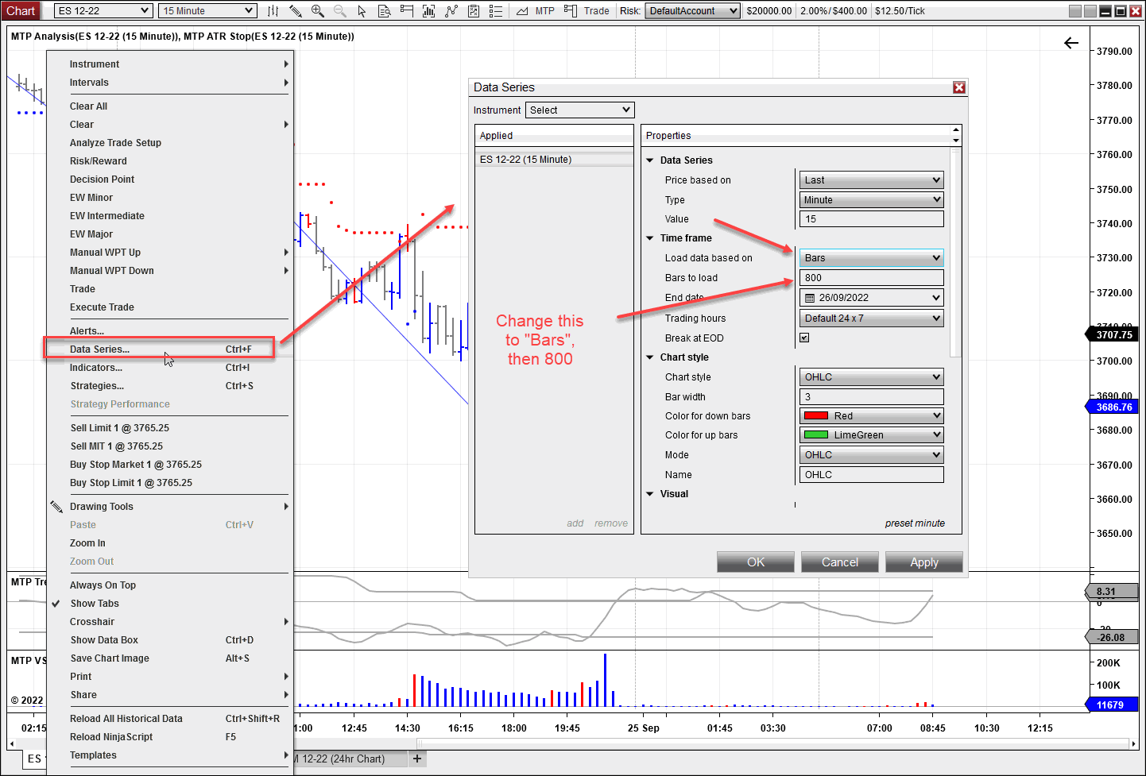The width and height of the screenshot is (1146, 776).
Task: Click the bar type icon in toolbar
Action: coord(273,11)
